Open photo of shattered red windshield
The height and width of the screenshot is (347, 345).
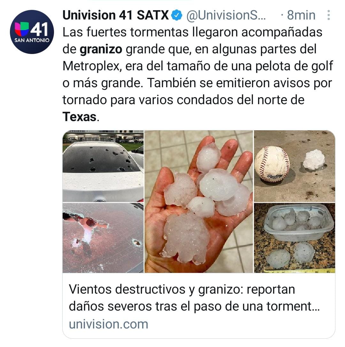point(103,238)
